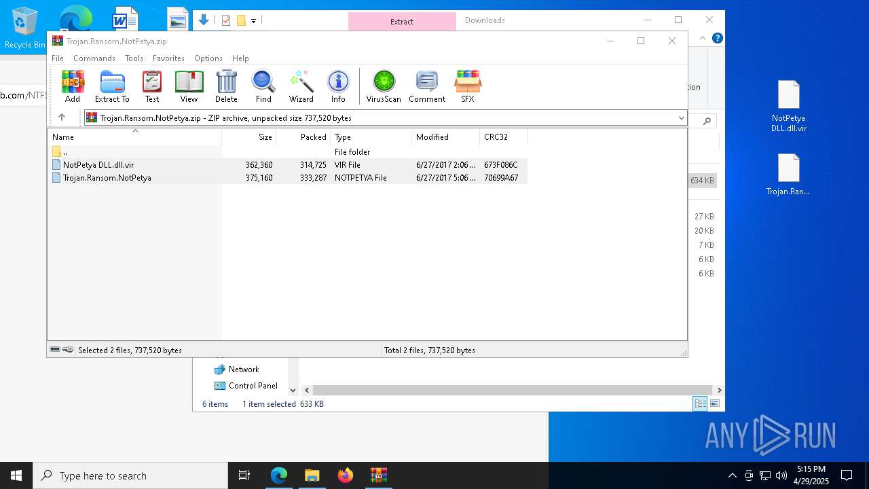The image size is (869, 489).
Task: Sort by Size column header
Action: pos(249,137)
